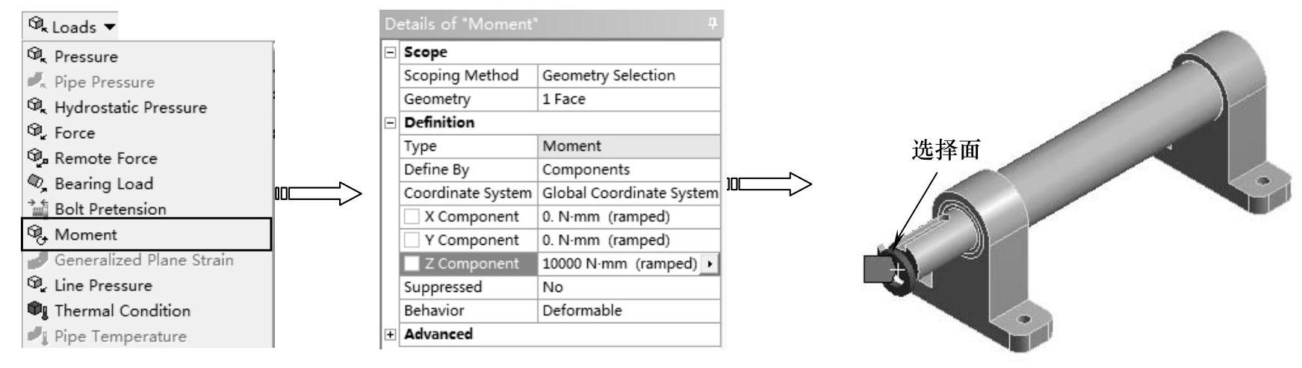
Task: Open the Loads dropdown menu
Action: coord(72,27)
